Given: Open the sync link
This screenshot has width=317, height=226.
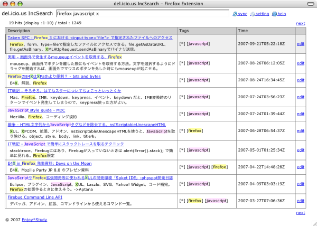Looking at the screenshot, I should [243, 14].
